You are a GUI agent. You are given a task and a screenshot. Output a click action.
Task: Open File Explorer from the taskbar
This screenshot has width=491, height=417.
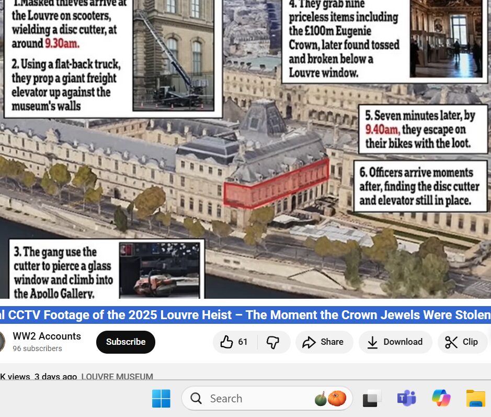(475, 399)
